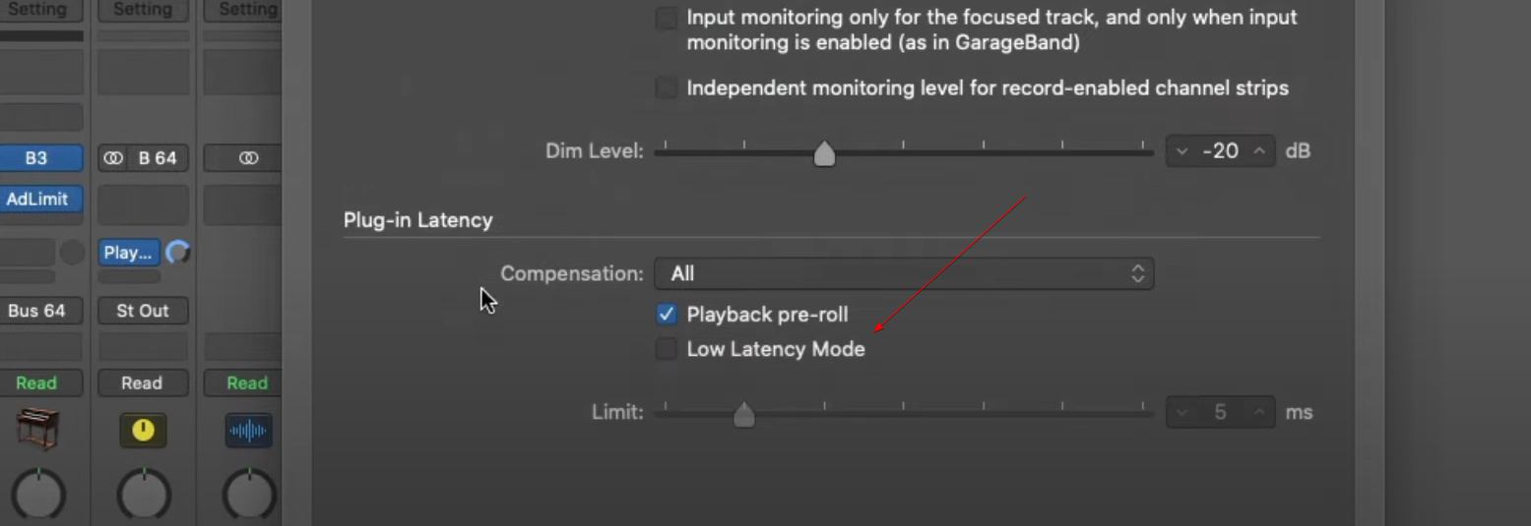The width and height of the screenshot is (1531, 526).
Task: Click the B3 instrument slot
Action: pyautogui.click(x=37, y=157)
